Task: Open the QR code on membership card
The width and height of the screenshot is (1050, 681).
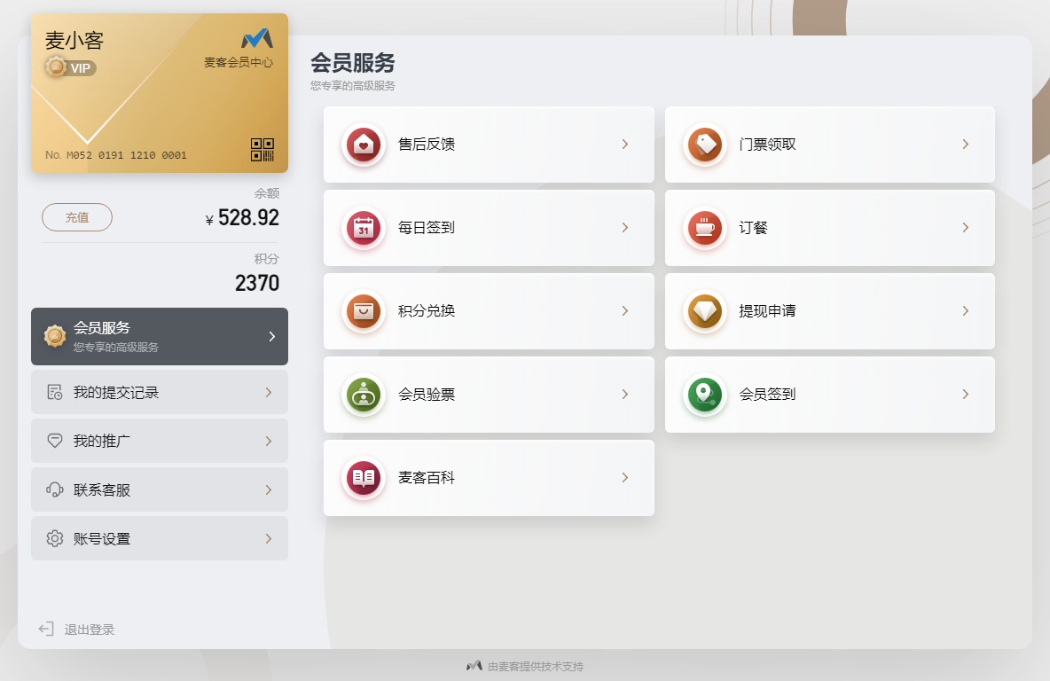Action: [262, 150]
